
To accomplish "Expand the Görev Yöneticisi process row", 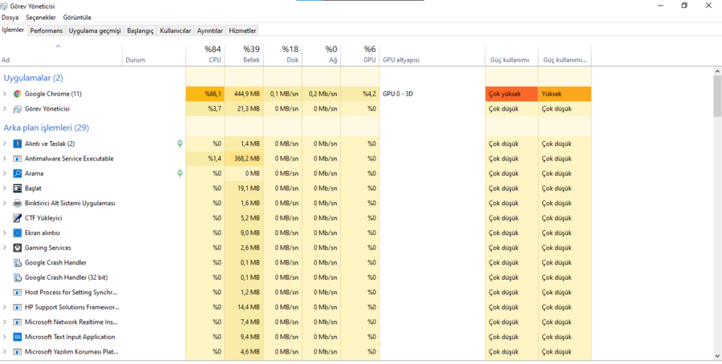I will pyautogui.click(x=5, y=109).
